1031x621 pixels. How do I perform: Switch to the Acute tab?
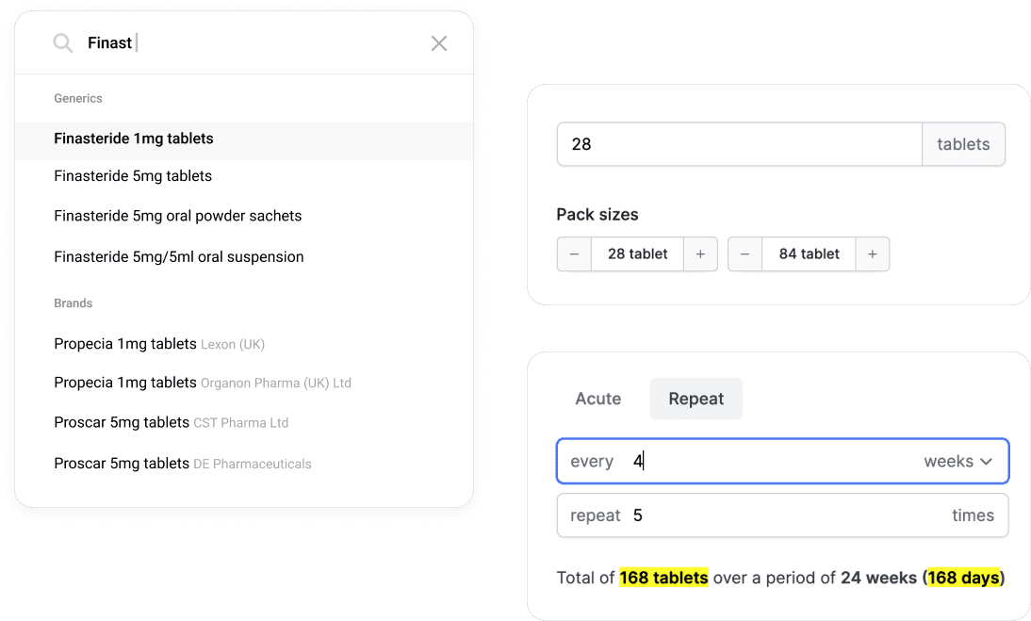[x=598, y=399]
